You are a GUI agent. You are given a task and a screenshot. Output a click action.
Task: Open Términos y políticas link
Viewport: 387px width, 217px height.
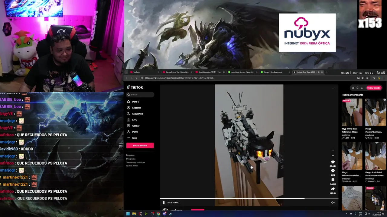135,162
